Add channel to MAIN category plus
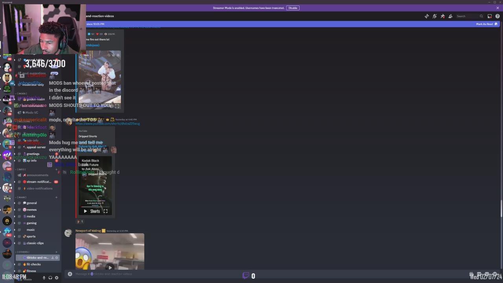503x283 pixels. click(x=56, y=197)
